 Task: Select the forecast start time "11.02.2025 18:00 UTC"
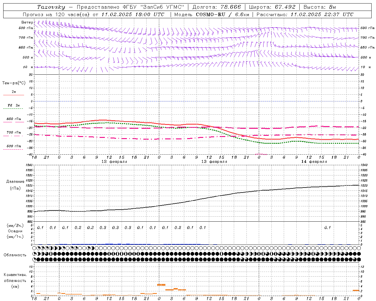[x=133, y=14]
